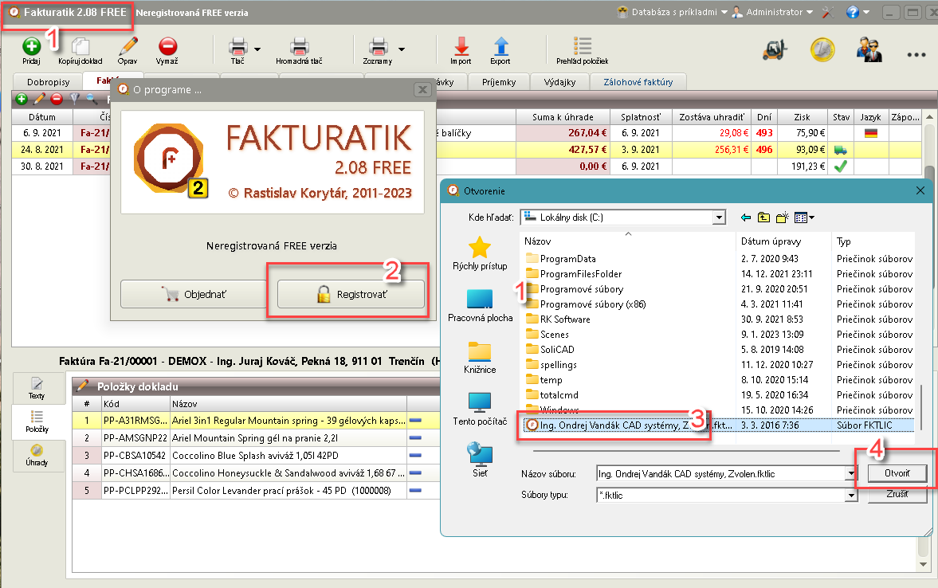938x588 pixels.
Task: Click Otvoriť button in Otvorenie dialog
Action: 897,473
